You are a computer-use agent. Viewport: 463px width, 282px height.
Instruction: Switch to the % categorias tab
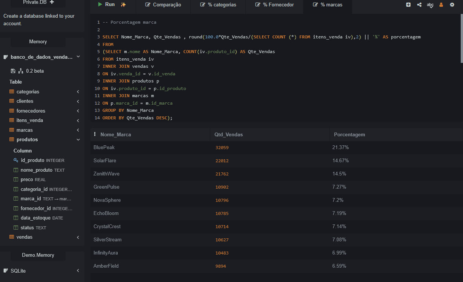(x=218, y=5)
